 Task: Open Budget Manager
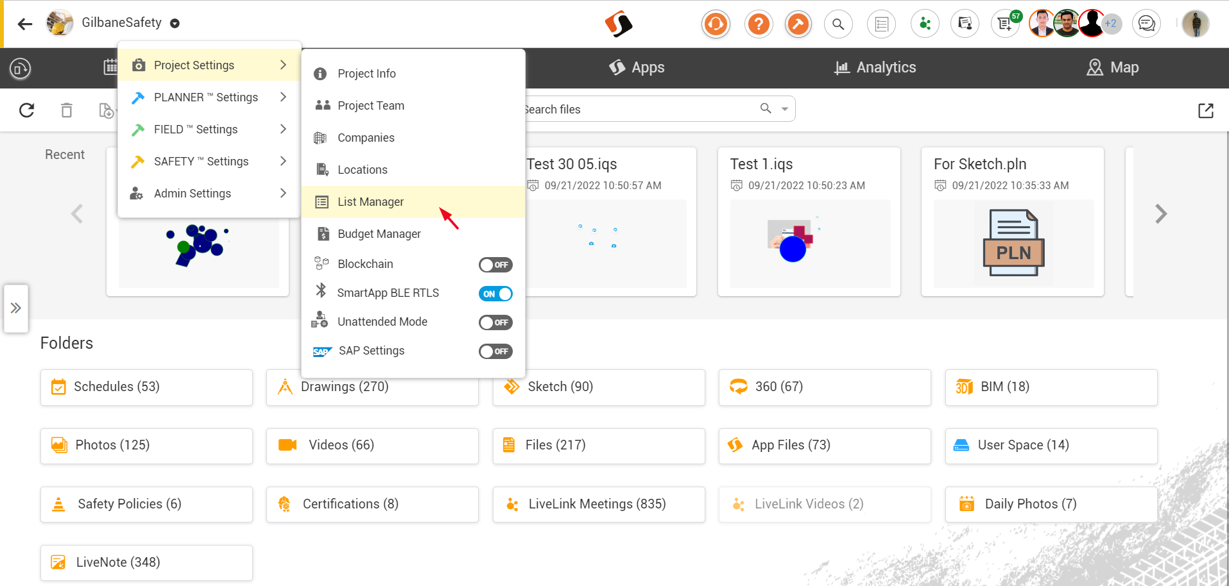413,234
